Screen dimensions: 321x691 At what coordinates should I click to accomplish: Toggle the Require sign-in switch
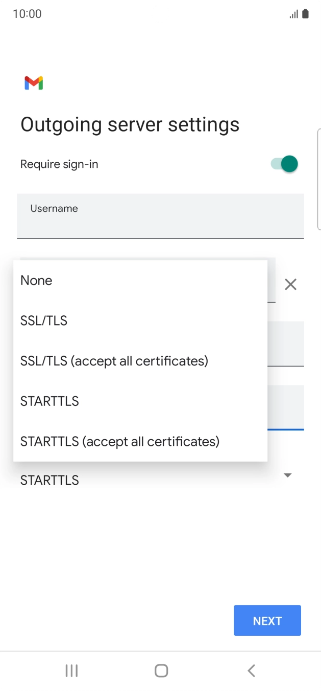pos(285,164)
